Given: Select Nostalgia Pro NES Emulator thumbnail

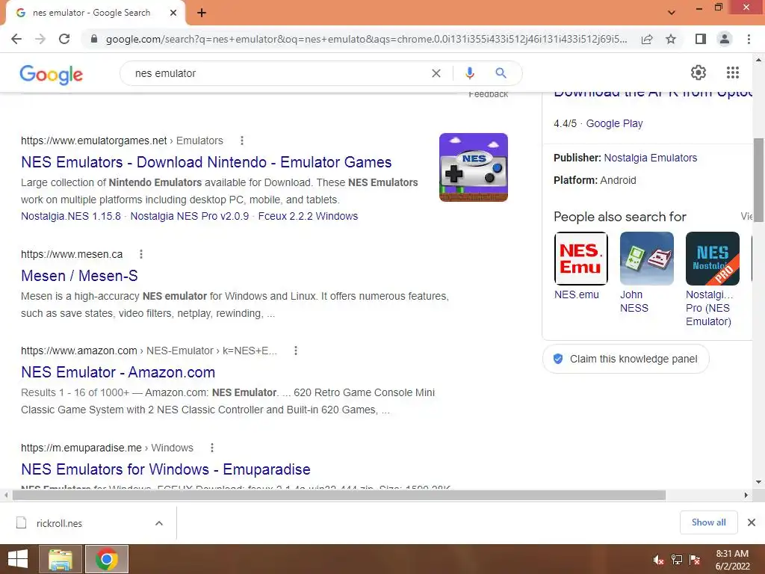Looking at the screenshot, I should (x=712, y=259).
